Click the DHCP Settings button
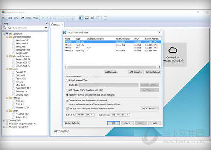 point(149,109)
